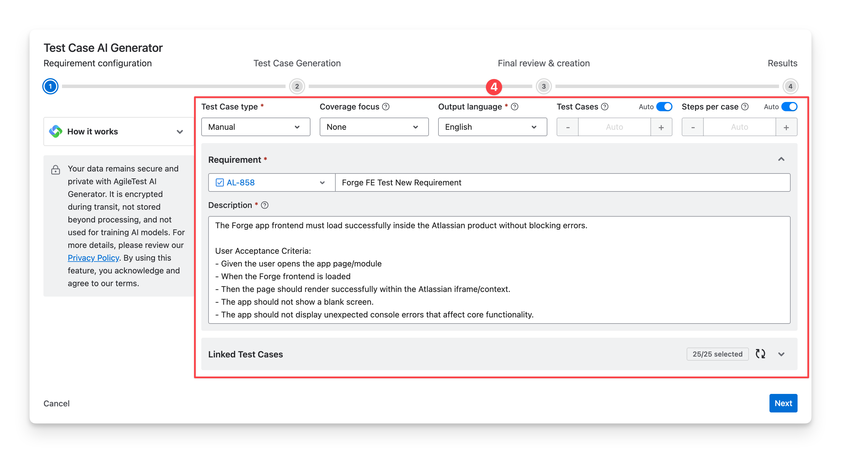
Task: Click the 25/25 selected badge
Action: pyautogui.click(x=717, y=354)
